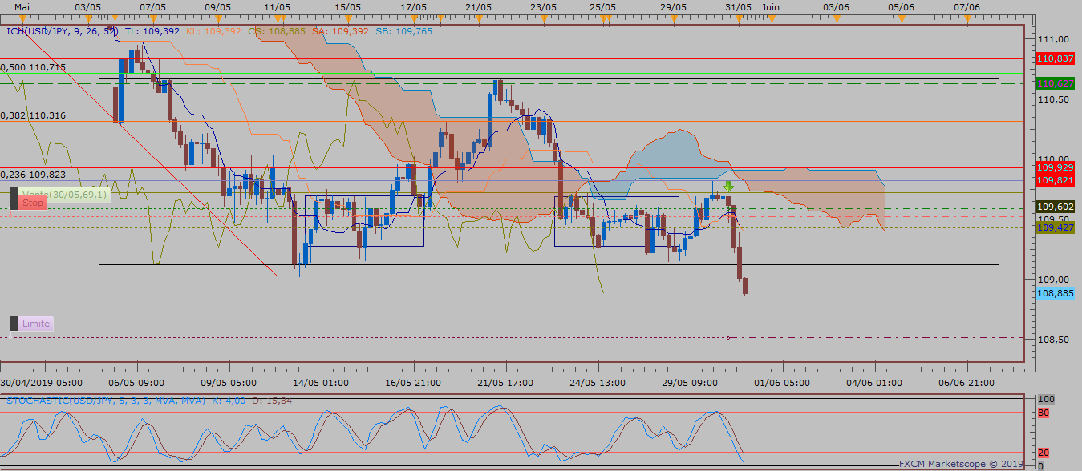Click the orange event marker under 29/05
Screen dimensions: 1082x471
pyautogui.click(x=673, y=18)
